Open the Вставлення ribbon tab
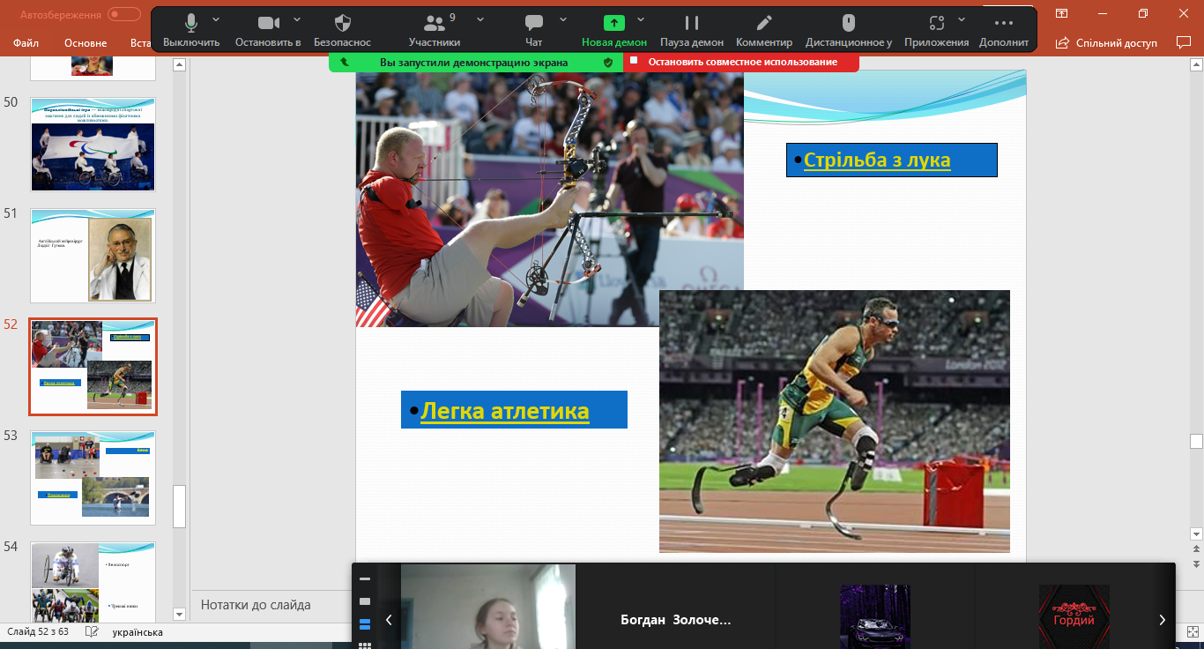 click(140, 42)
